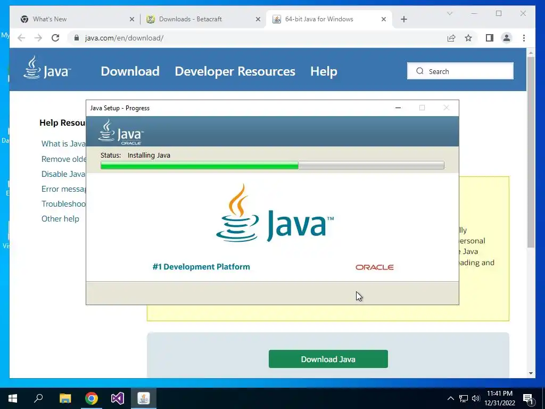This screenshot has height=409, width=545.
Task: Go back with the browser back arrow
Action: tap(21, 38)
